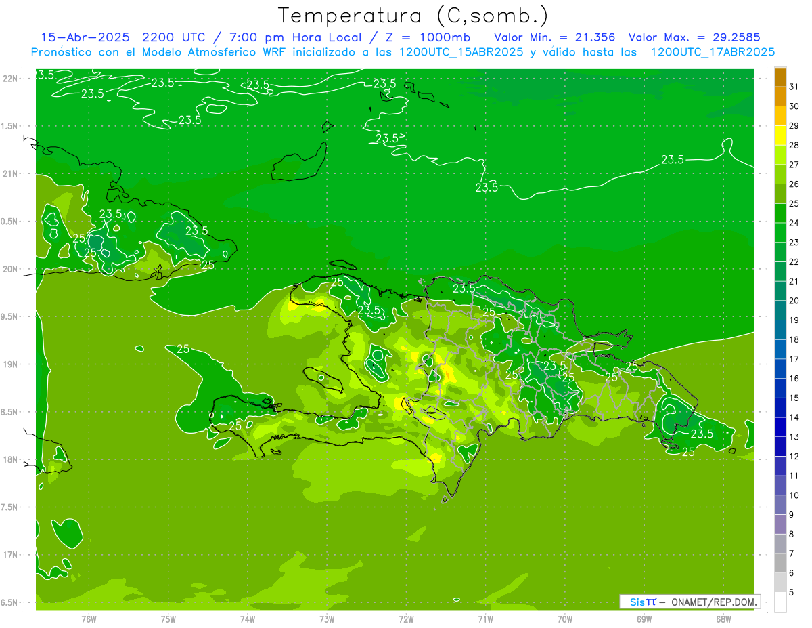812x628 pixels.
Task: Click the "69W" longitude axis label
Action: tap(644, 619)
